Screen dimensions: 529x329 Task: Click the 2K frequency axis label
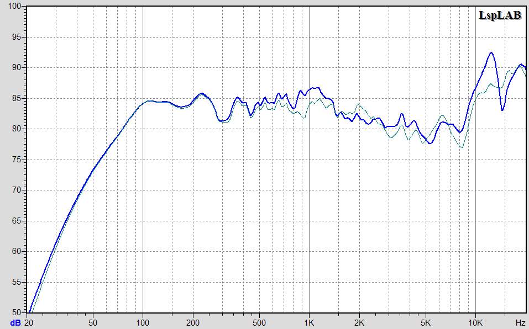coord(359,323)
